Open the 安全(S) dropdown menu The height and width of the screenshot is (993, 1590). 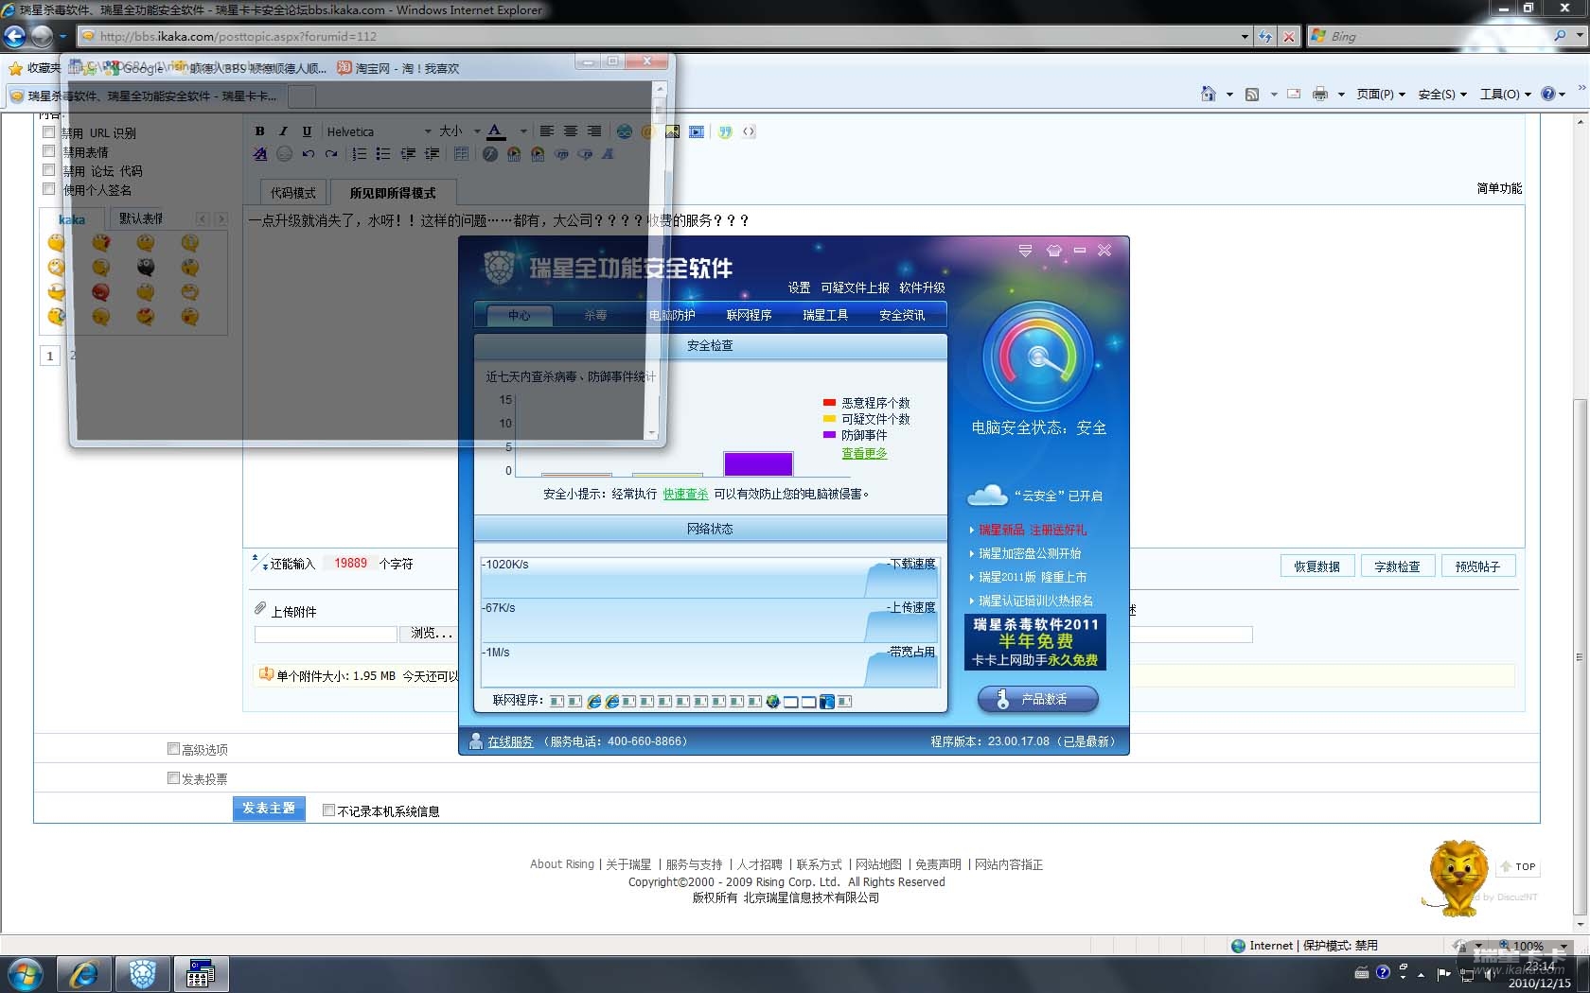coord(1442,94)
